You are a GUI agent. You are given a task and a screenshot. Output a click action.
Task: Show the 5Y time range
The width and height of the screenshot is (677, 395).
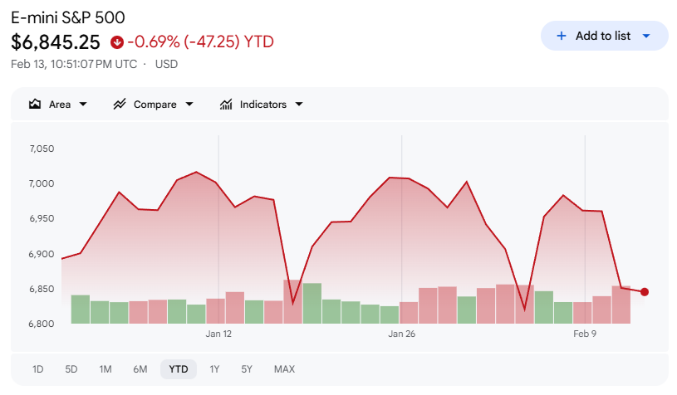pyautogui.click(x=247, y=369)
